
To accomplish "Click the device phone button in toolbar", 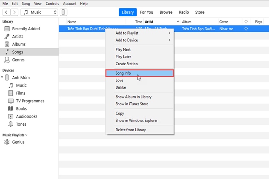I will [64, 12].
